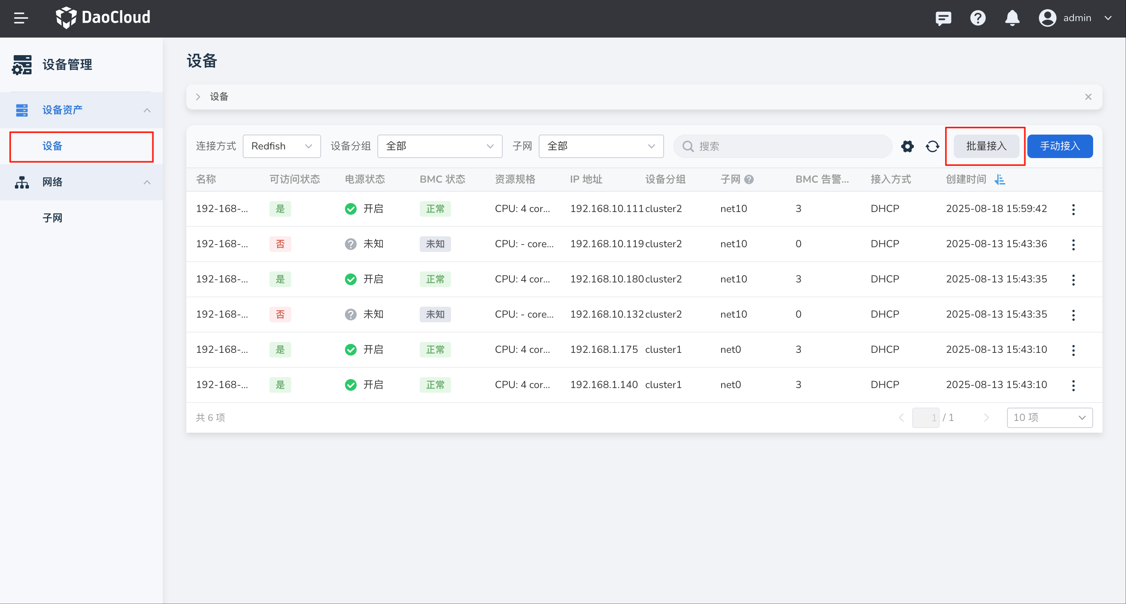The width and height of the screenshot is (1126, 604).
Task: Expand the 设备 breadcrumb banner chevron
Action: [198, 97]
